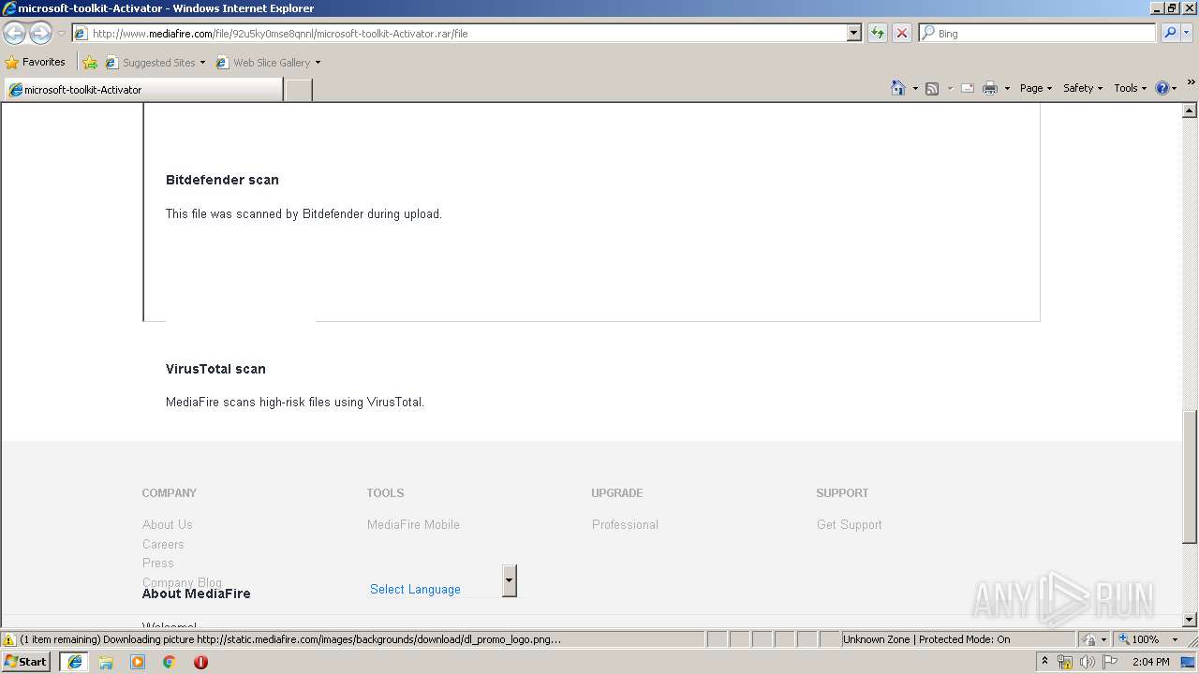
Task: Open the Safety menu
Action: [x=1082, y=88]
